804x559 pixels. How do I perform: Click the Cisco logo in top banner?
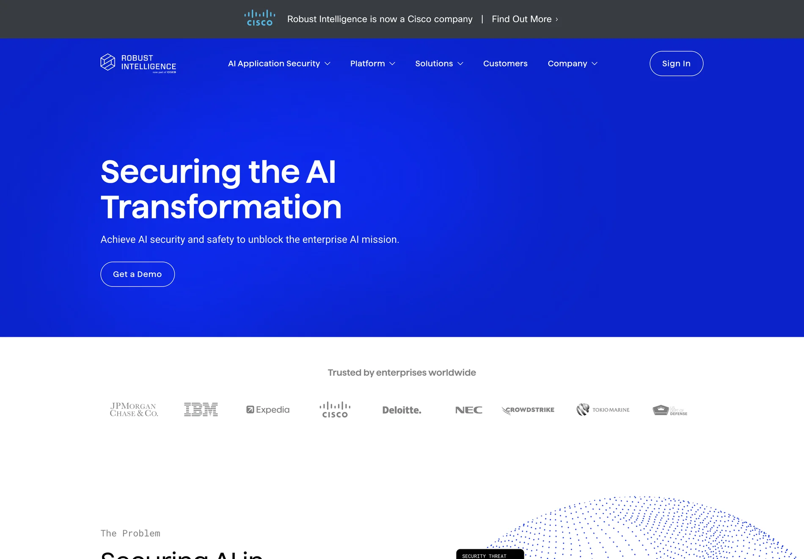[x=260, y=19]
